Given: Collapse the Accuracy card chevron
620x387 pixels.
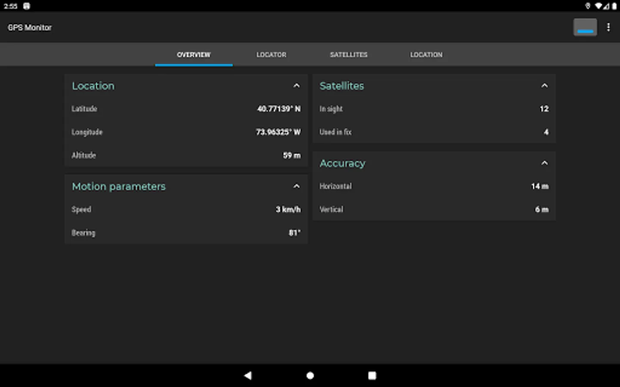Looking at the screenshot, I should click(544, 163).
